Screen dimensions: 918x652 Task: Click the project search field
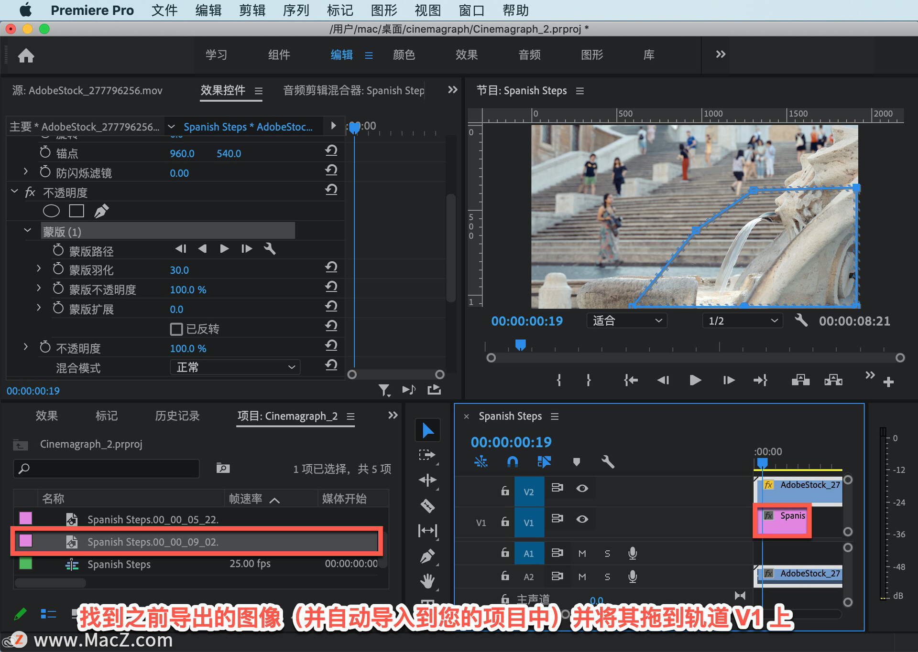[x=107, y=469]
